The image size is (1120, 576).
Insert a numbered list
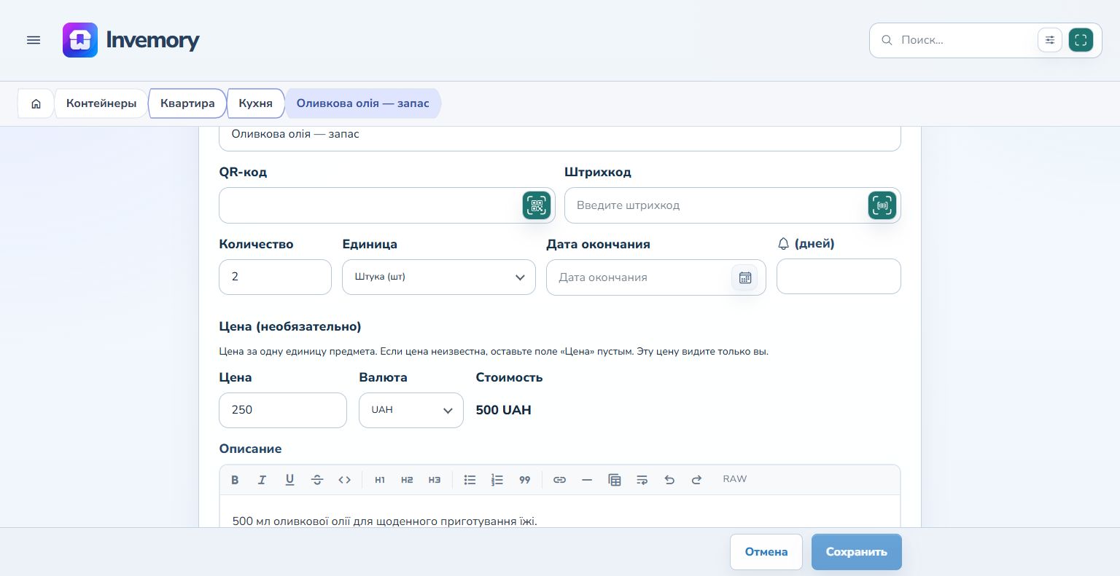click(497, 480)
